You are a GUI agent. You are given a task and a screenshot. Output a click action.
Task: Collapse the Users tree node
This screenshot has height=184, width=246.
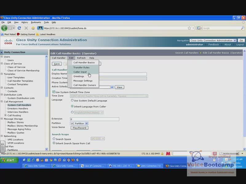coord(2,57)
